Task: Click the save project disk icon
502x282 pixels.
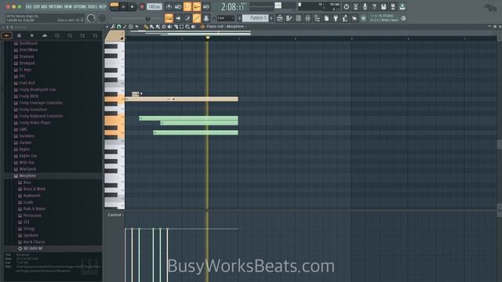Action: pos(384,7)
